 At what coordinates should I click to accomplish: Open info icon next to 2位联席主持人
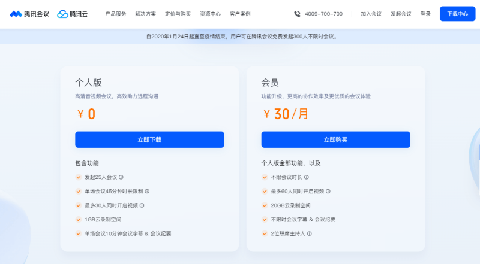click(310, 233)
